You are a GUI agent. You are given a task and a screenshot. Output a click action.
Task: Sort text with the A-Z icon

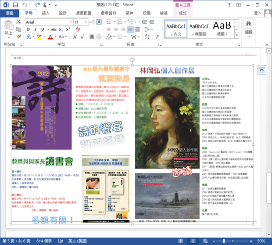(x=147, y=36)
